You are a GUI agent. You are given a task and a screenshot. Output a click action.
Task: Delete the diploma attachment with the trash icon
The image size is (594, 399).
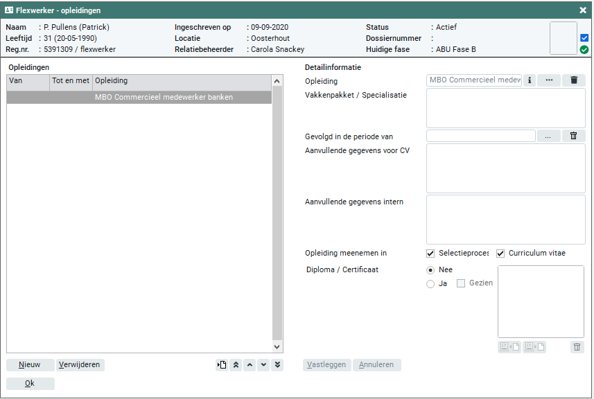click(577, 347)
